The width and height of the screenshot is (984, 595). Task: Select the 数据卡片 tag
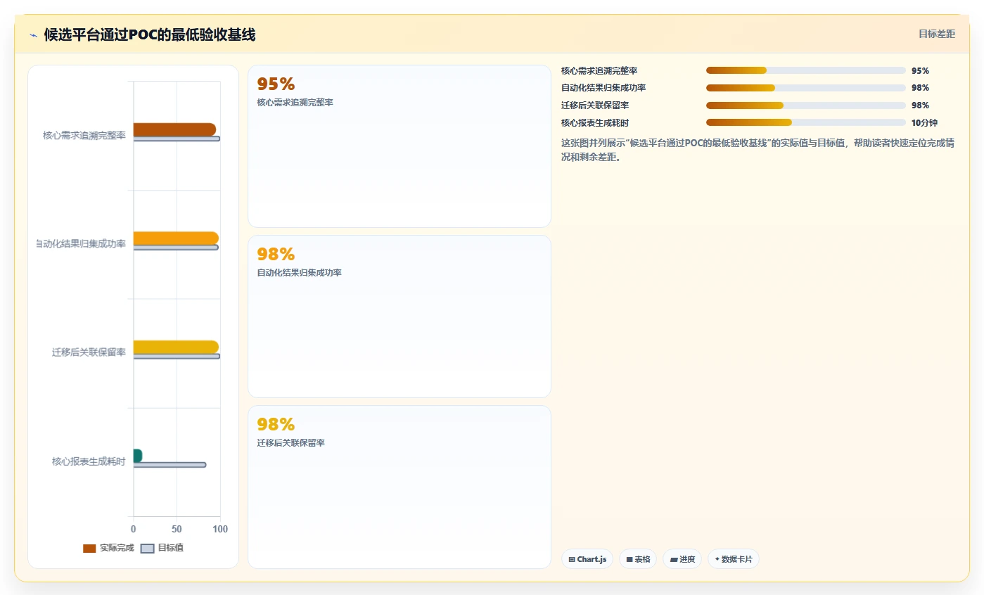point(734,559)
